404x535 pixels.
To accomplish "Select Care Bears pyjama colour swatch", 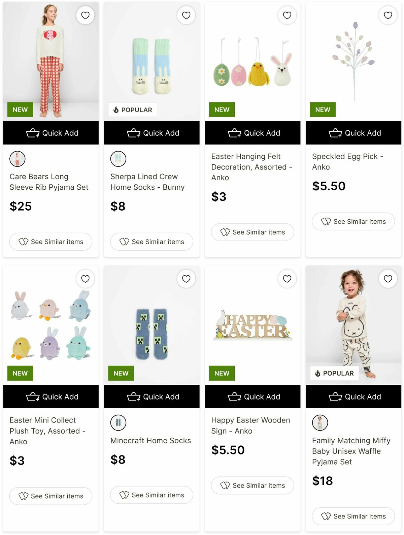I will [17, 159].
